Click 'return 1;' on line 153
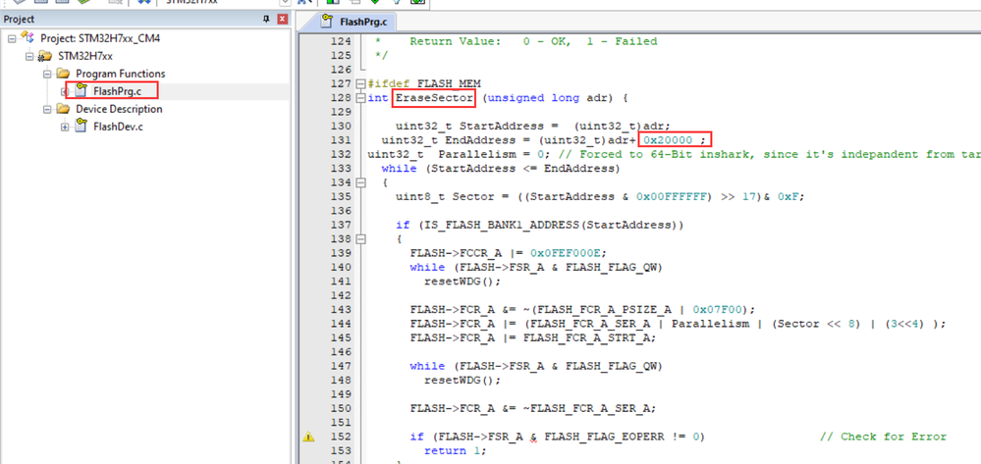This screenshot has height=464, width=981. pos(455,451)
